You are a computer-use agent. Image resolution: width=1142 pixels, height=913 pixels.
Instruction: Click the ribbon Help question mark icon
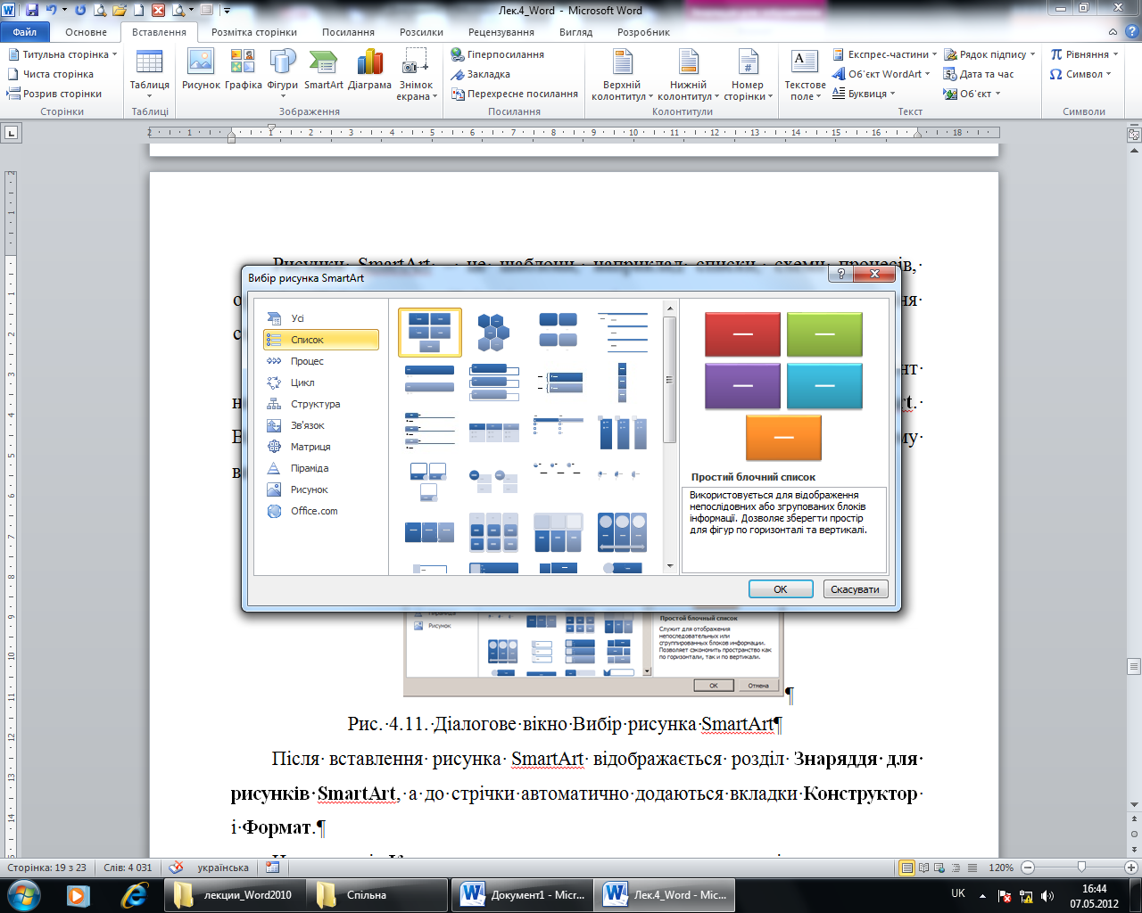(x=1132, y=32)
